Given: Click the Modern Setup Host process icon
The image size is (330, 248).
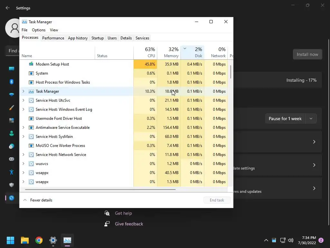Looking at the screenshot, I should [31, 64].
